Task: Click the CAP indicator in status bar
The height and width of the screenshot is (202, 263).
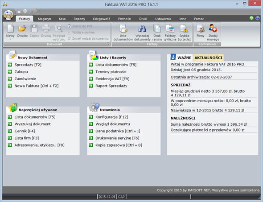Action: 121,197
